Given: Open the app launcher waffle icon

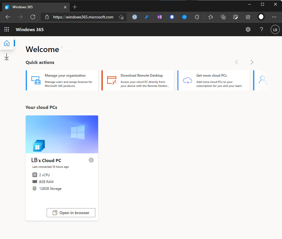Looking at the screenshot, I should tap(7, 29).
